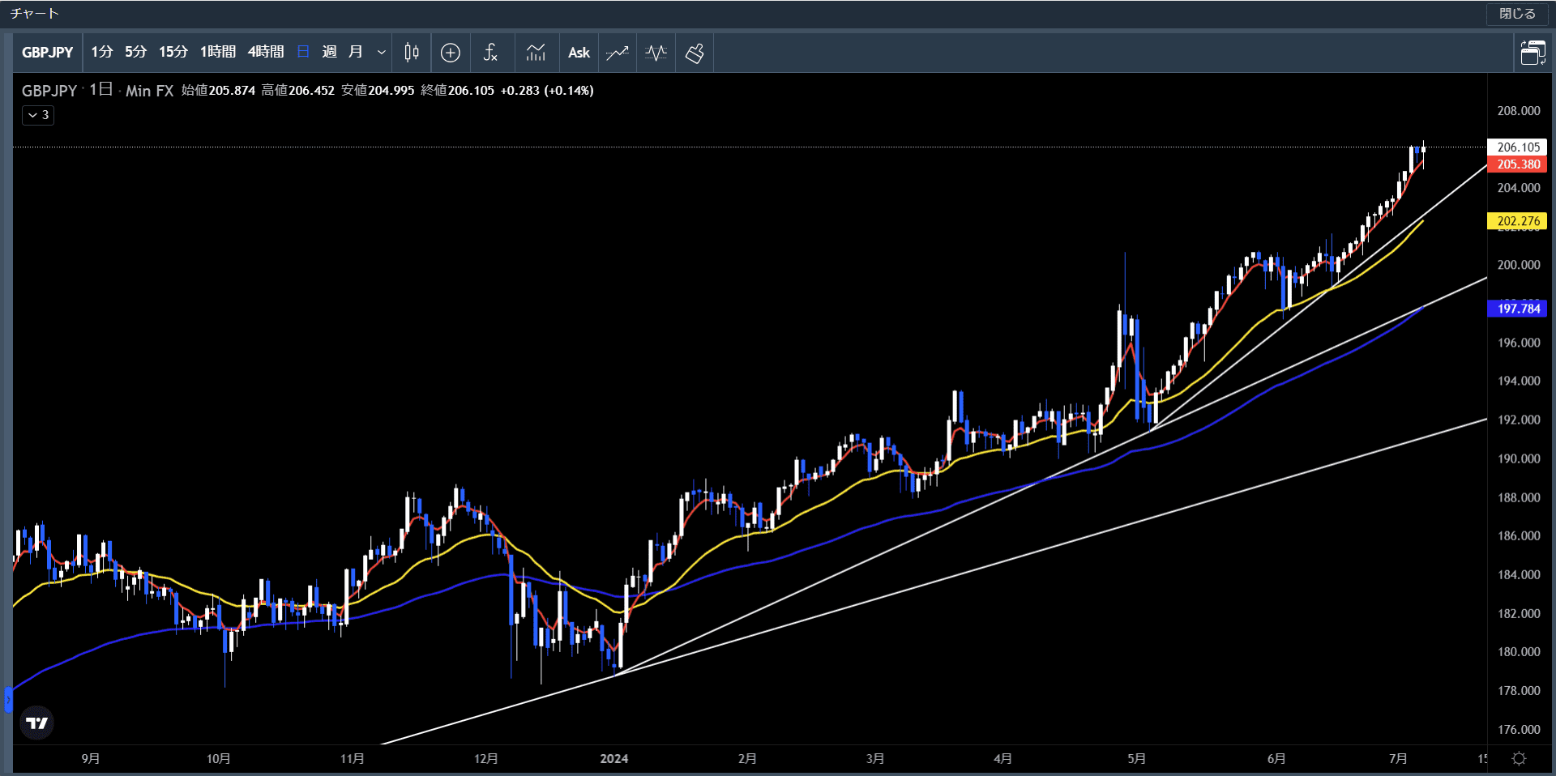Screen dimensions: 1556x776
Task: Click the TradingView logo
Action: click(x=36, y=723)
